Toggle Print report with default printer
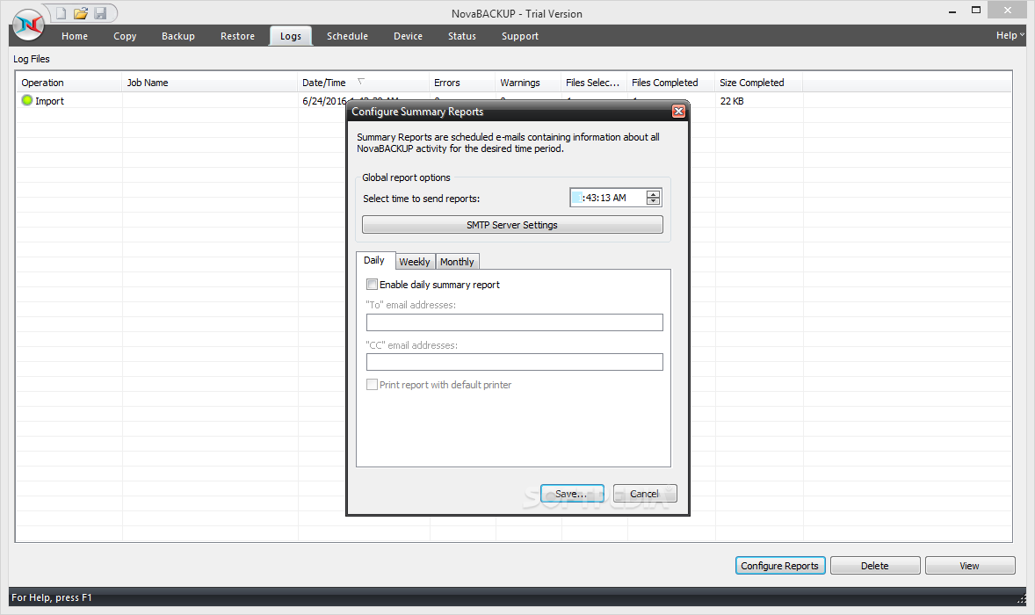1035x615 pixels. point(373,385)
